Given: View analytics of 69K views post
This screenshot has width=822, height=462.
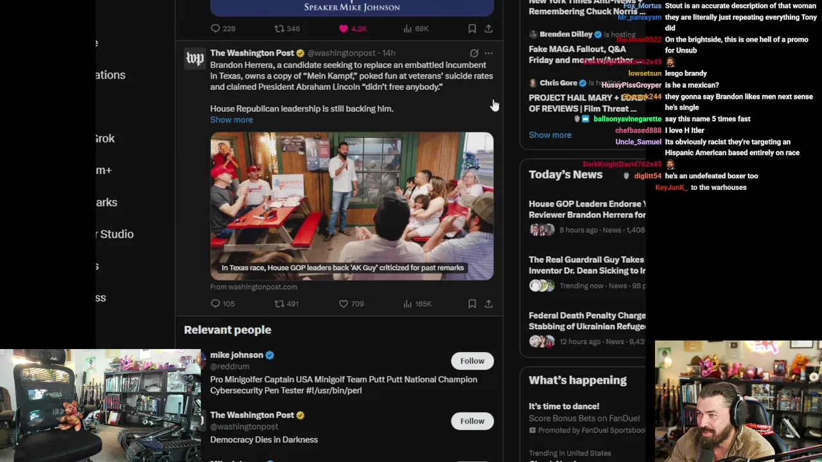Looking at the screenshot, I should pos(415,28).
